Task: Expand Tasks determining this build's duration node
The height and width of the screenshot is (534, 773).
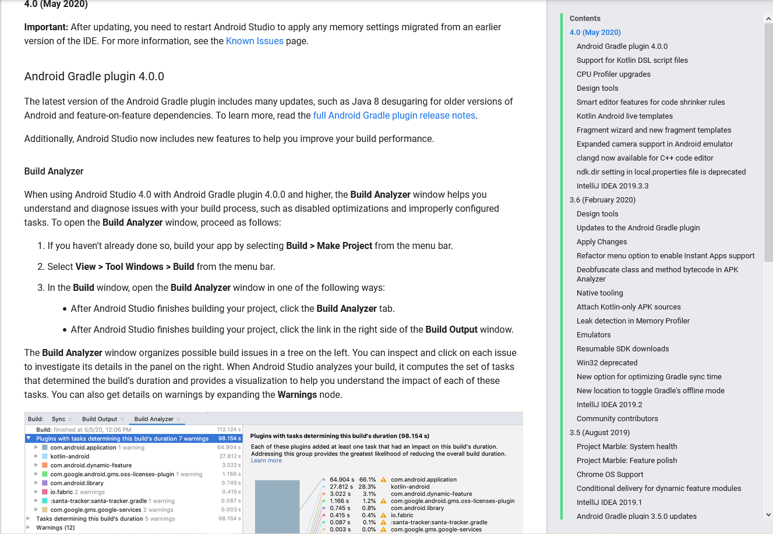Action: click(x=29, y=518)
